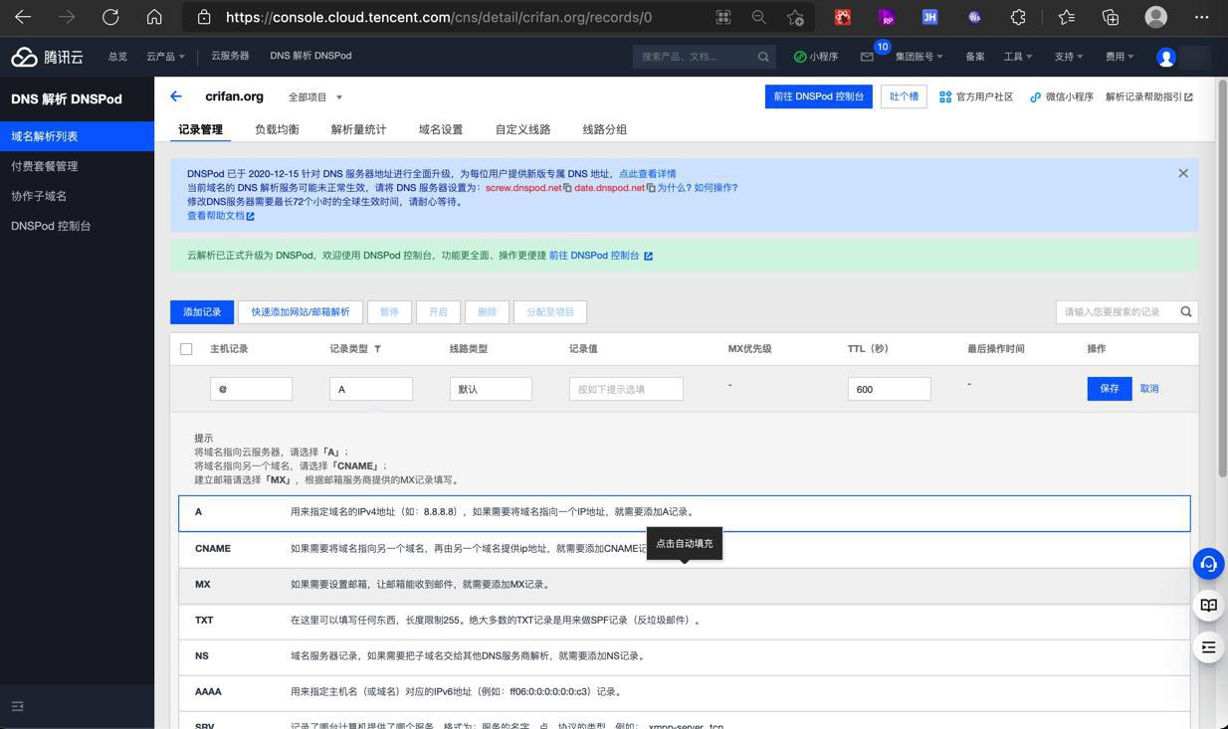This screenshot has height=729, width=1228.
Task: Collapse the sidebar with bottom-left icon
Action: pyautogui.click(x=17, y=706)
